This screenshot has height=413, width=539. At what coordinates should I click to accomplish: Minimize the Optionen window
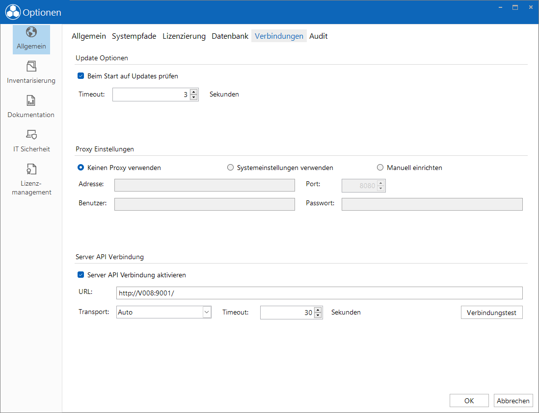tap(501, 7)
